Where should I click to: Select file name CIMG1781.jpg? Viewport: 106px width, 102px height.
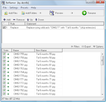click(20, 87)
